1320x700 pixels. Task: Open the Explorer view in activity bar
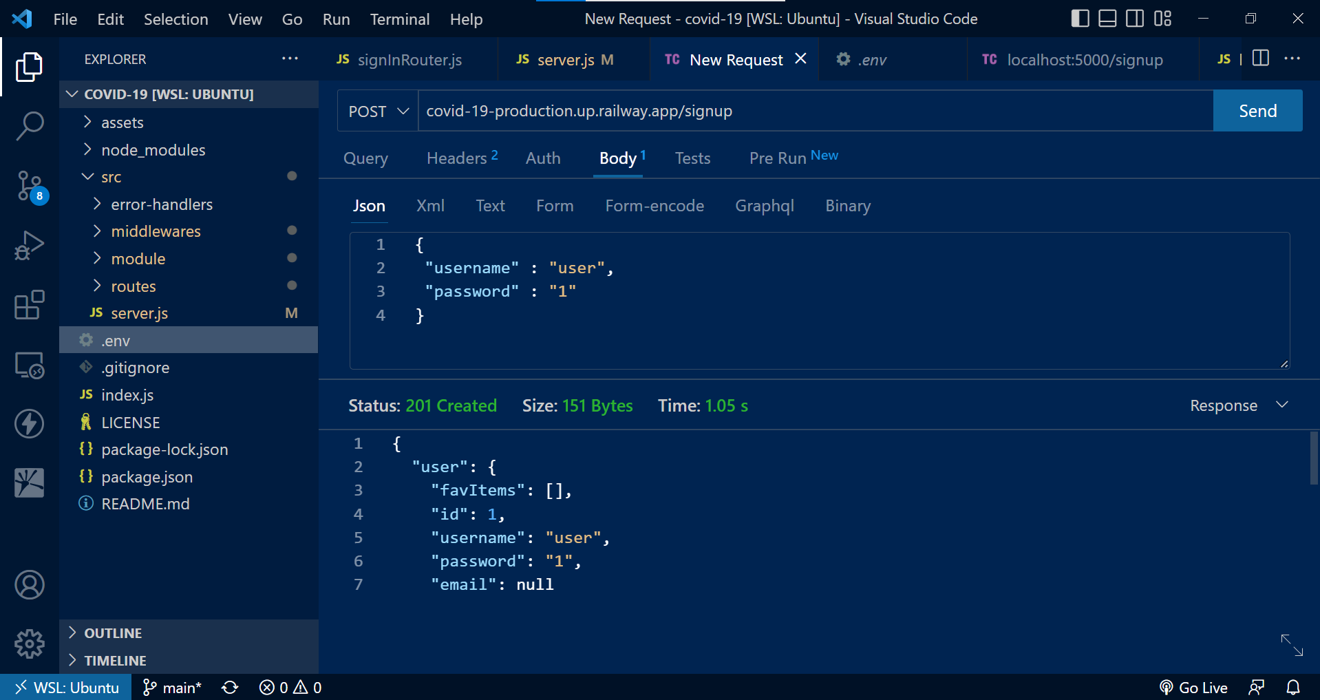(x=29, y=67)
